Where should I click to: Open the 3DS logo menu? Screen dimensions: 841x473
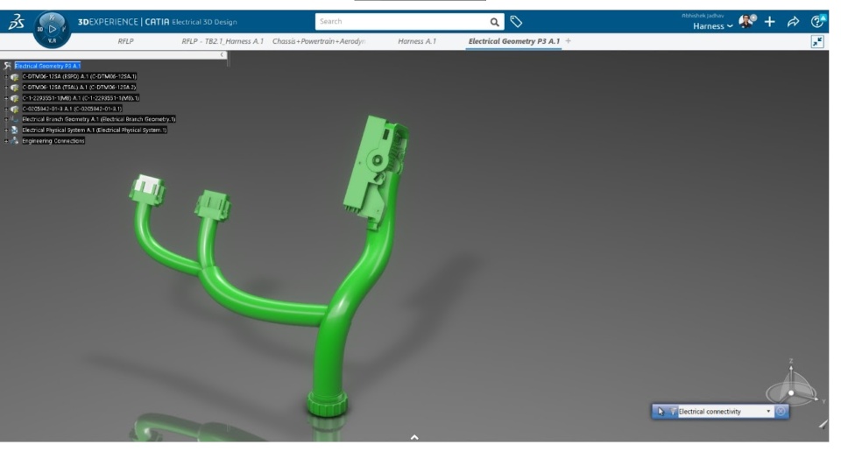(x=16, y=21)
